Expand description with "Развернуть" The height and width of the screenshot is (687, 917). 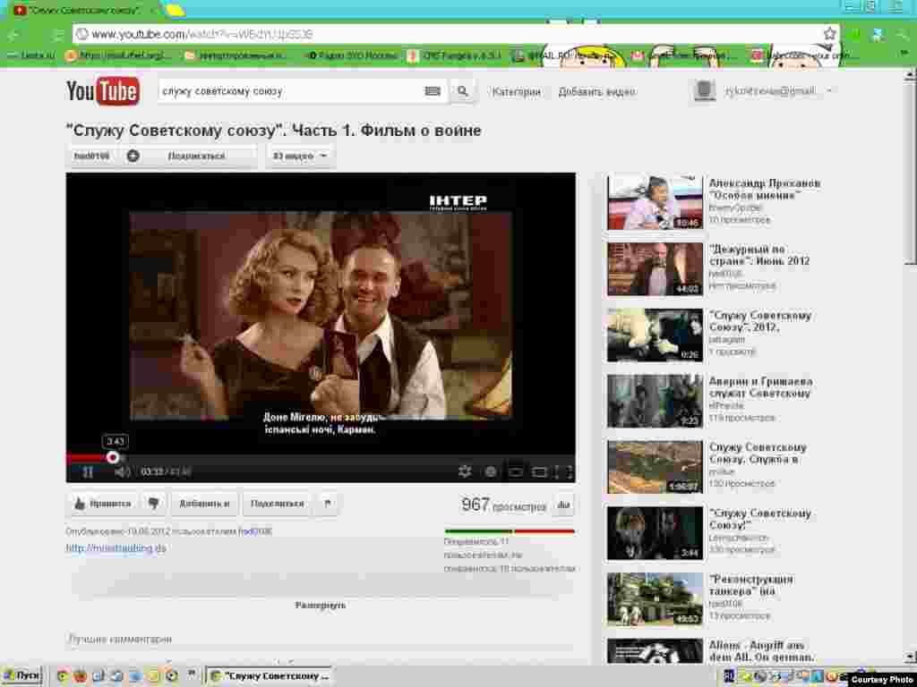[321, 606]
